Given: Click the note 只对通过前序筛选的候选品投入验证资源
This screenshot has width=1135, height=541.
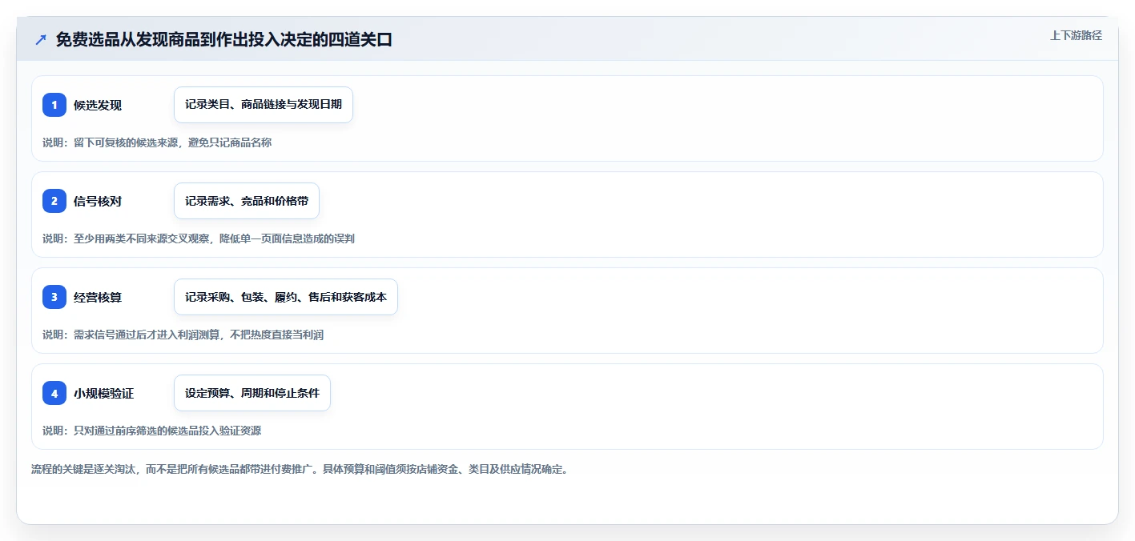Looking at the screenshot, I should (167, 431).
